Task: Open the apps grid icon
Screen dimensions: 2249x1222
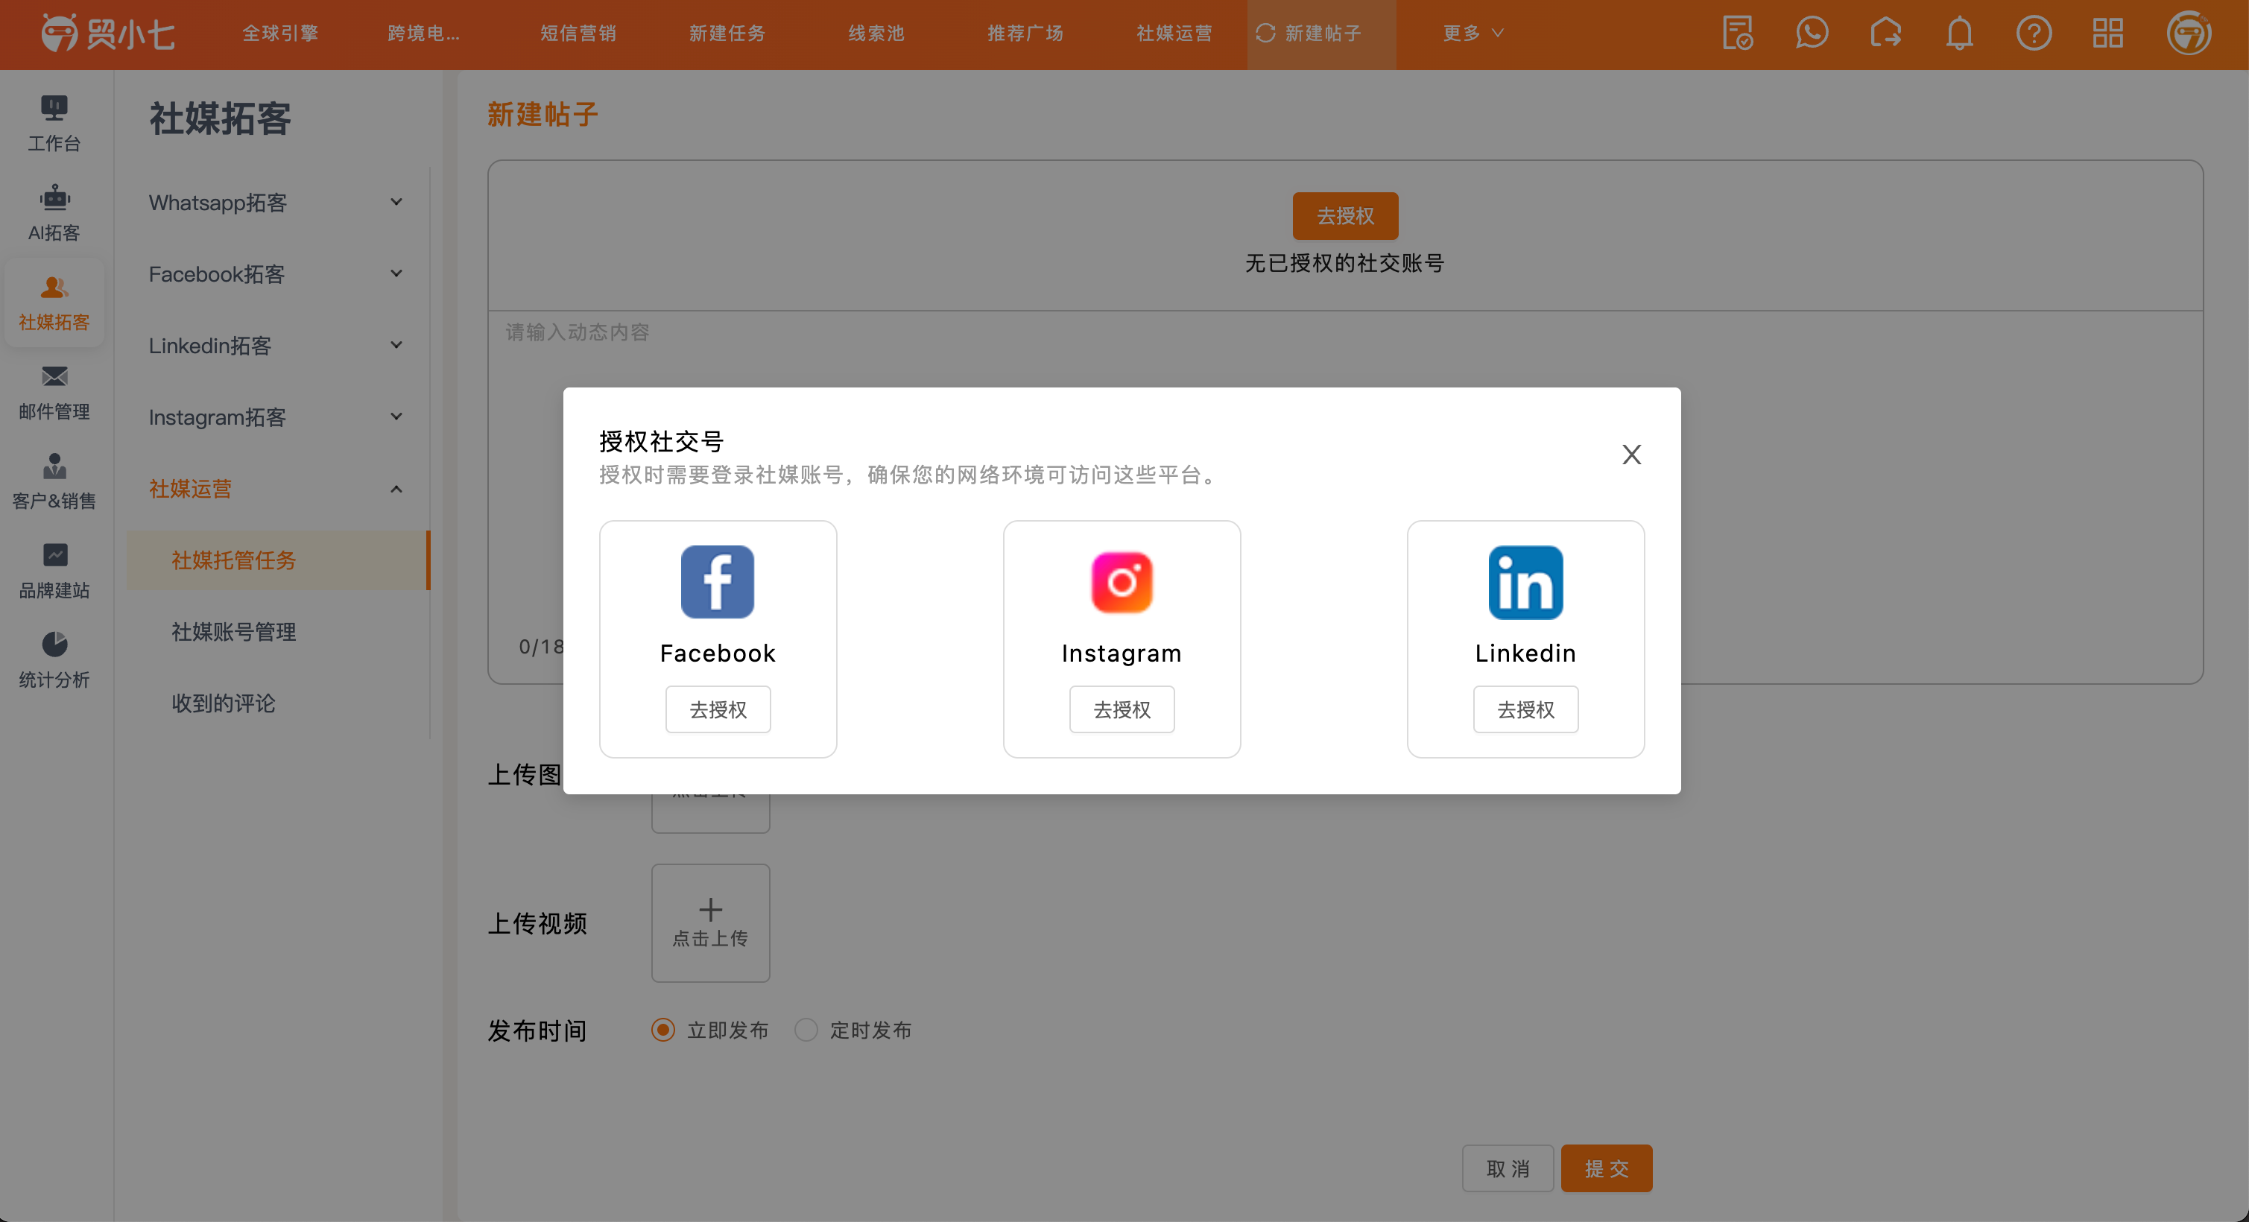Action: pyautogui.click(x=2107, y=34)
